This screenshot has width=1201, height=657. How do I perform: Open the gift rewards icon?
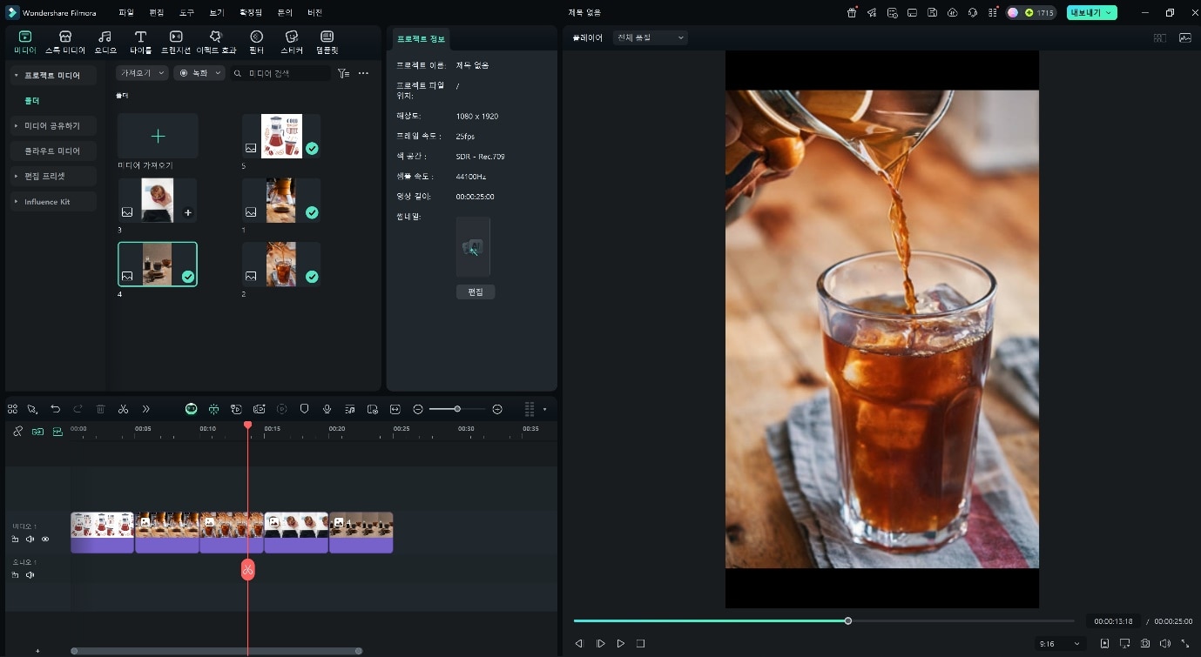pos(852,13)
